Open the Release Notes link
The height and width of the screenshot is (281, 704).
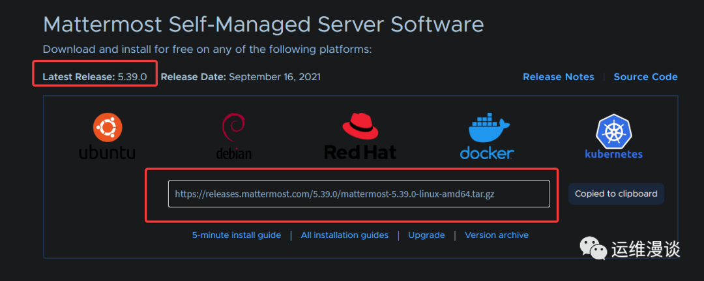click(x=558, y=77)
